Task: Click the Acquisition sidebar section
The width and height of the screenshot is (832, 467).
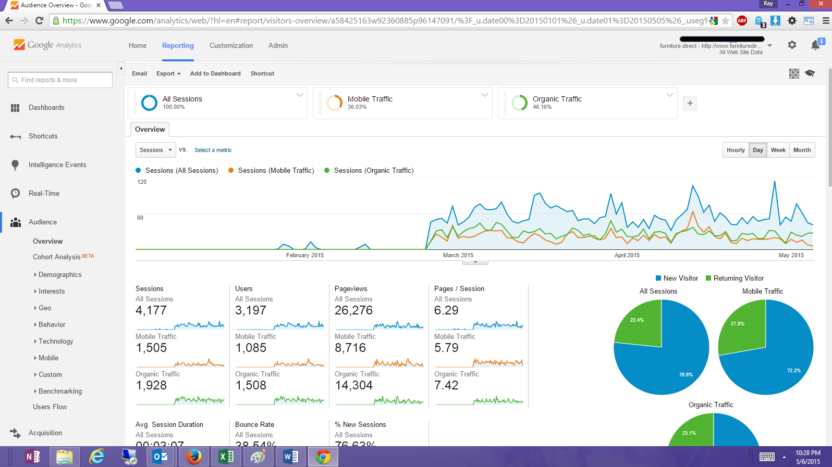Action: click(x=45, y=433)
